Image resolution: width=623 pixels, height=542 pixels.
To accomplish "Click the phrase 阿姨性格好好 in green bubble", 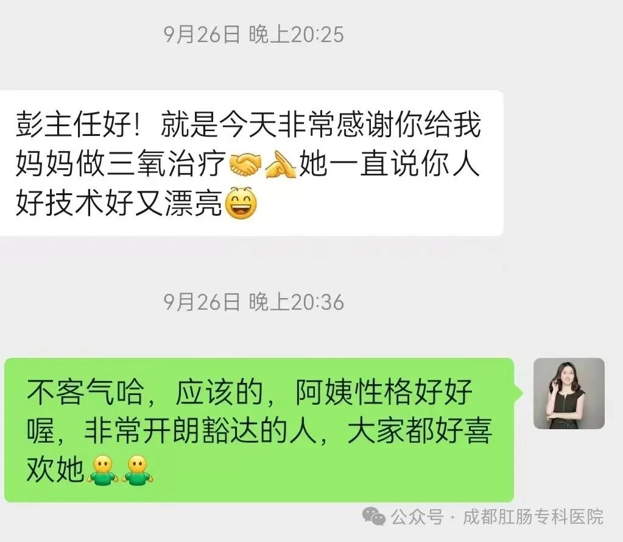I will point(384,392).
